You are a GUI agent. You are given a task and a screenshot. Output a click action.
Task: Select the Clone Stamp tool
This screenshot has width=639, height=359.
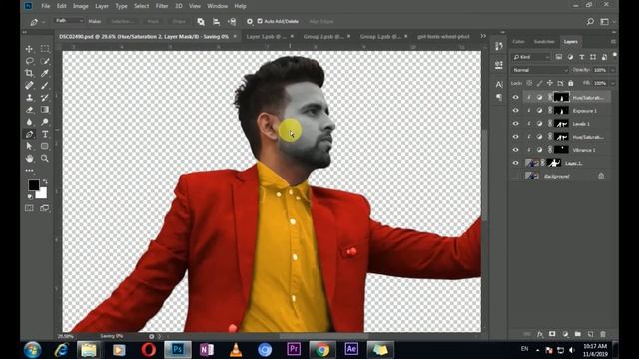tap(29, 98)
